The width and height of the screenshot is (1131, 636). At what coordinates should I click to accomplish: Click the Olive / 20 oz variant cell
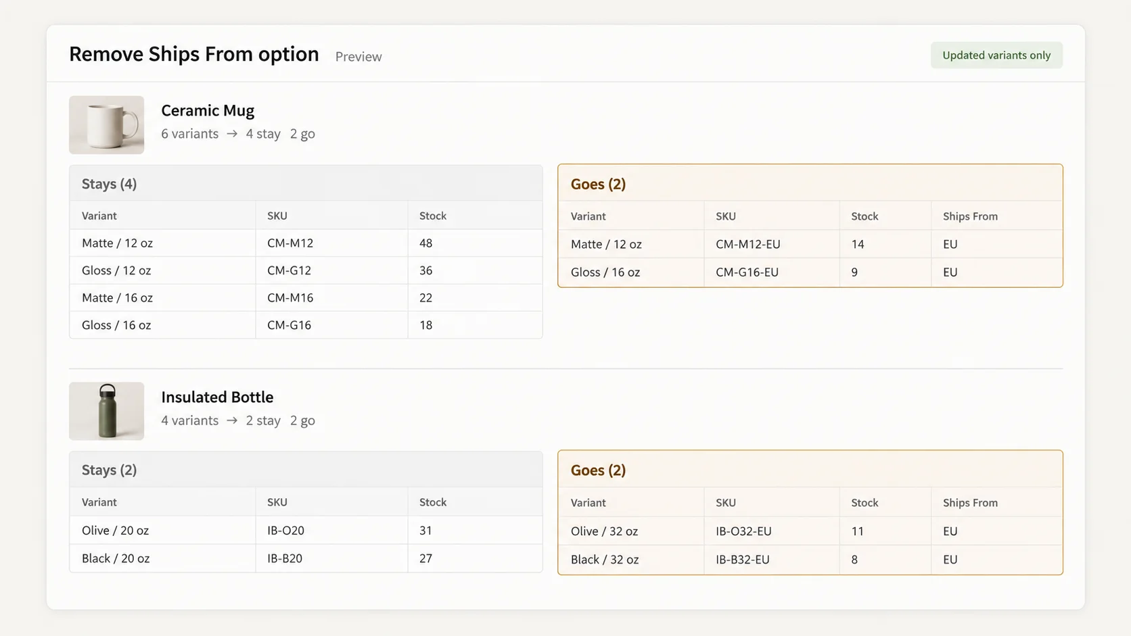162,531
